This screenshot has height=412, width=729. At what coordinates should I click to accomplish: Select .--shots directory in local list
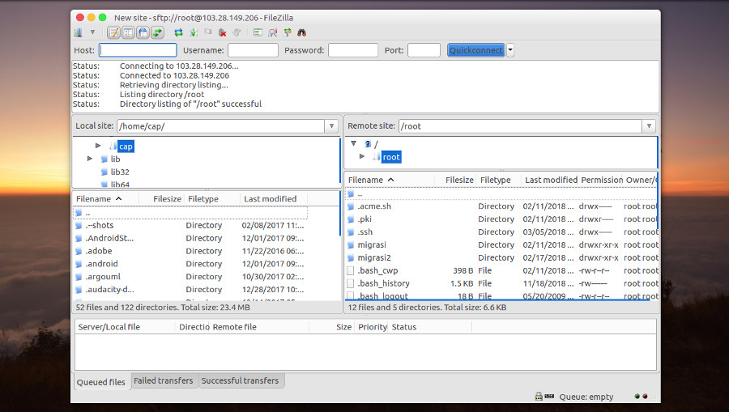(190, 225)
